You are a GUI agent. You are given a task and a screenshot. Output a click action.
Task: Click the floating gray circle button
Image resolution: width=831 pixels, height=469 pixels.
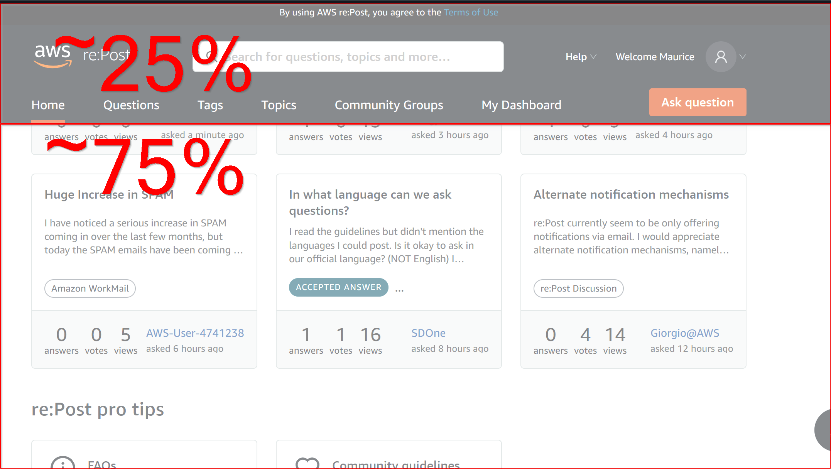tap(823, 430)
